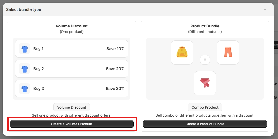Image resolution: width=278 pixels, height=139 pixels.
Task: Choose the Buy 2 Save 20% tier
Action: (72, 69)
